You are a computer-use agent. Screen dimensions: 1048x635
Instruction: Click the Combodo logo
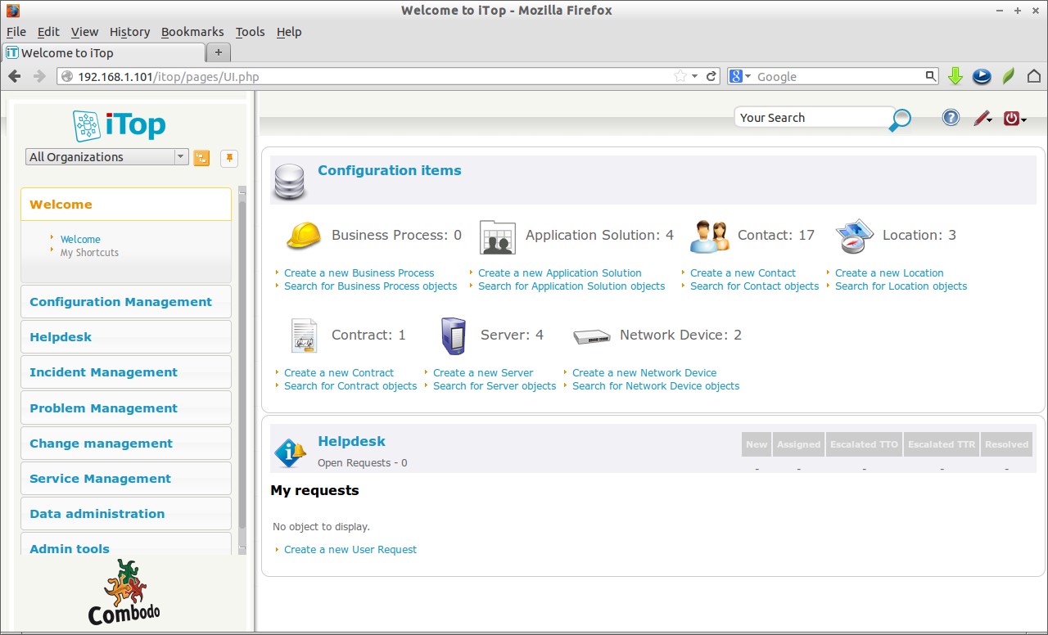pyautogui.click(x=124, y=592)
